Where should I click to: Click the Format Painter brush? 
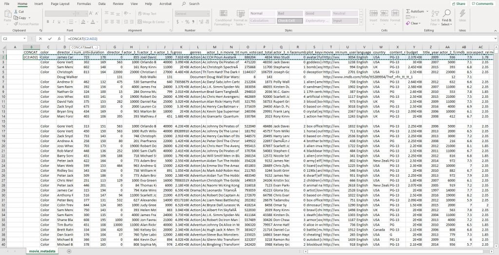[16, 24]
